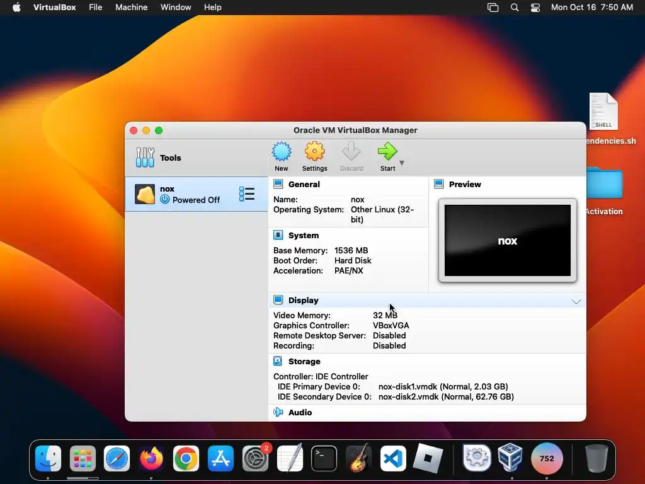Click the nox preview thumbnail
This screenshot has width=645, height=484.
click(x=508, y=241)
